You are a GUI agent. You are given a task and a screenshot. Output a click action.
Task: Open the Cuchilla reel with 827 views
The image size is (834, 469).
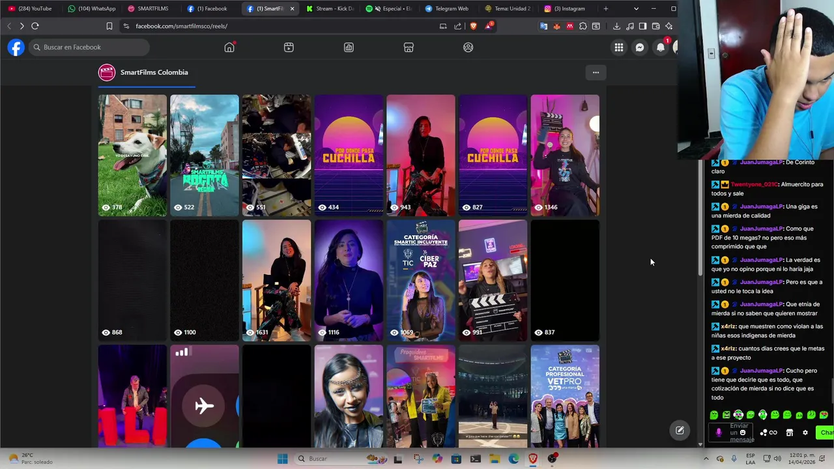(493, 155)
